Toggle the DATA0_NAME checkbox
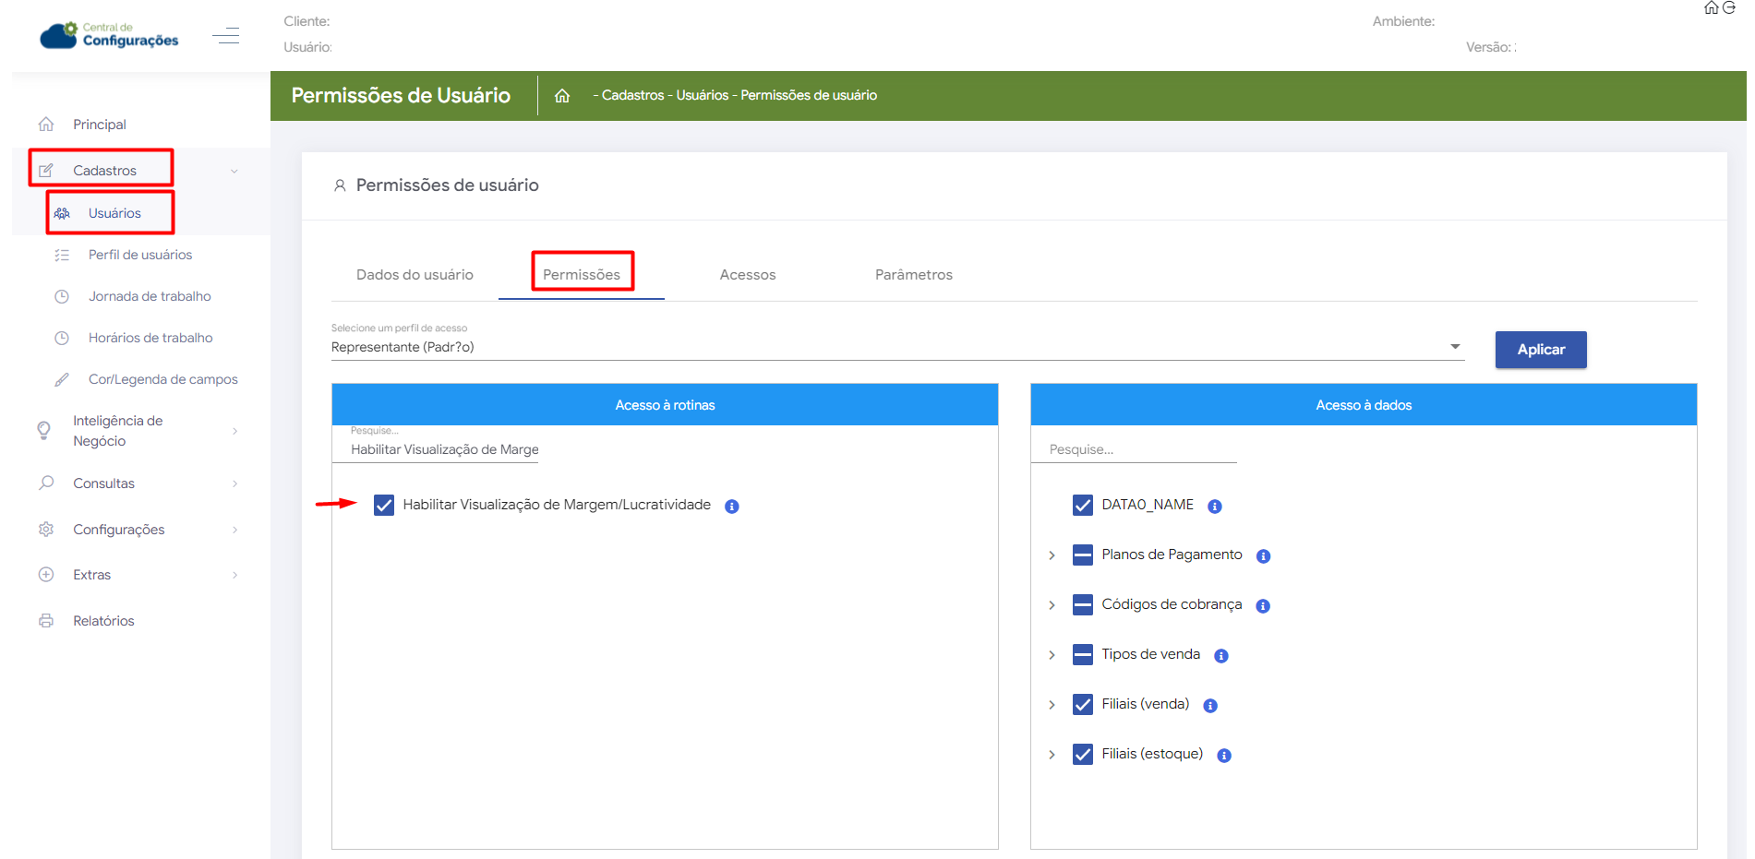 point(1082,506)
